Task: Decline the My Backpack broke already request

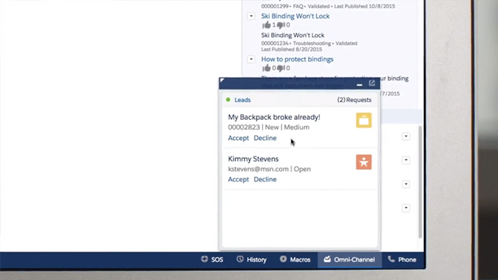Action: coord(265,138)
